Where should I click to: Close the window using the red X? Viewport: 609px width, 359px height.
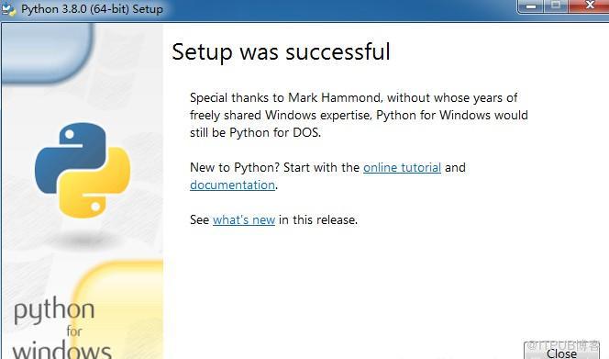tap(589, 6)
